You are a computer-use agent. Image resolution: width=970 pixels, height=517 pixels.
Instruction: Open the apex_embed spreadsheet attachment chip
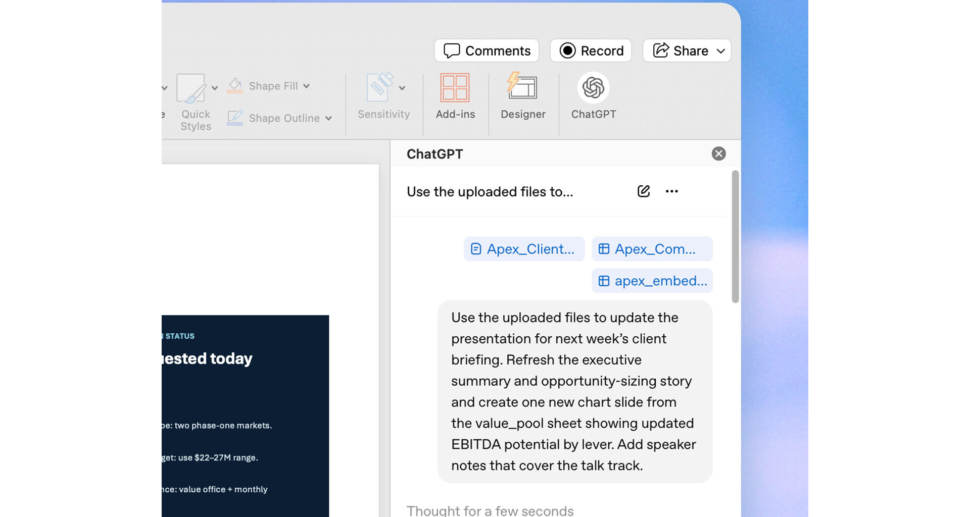pos(652,281)
